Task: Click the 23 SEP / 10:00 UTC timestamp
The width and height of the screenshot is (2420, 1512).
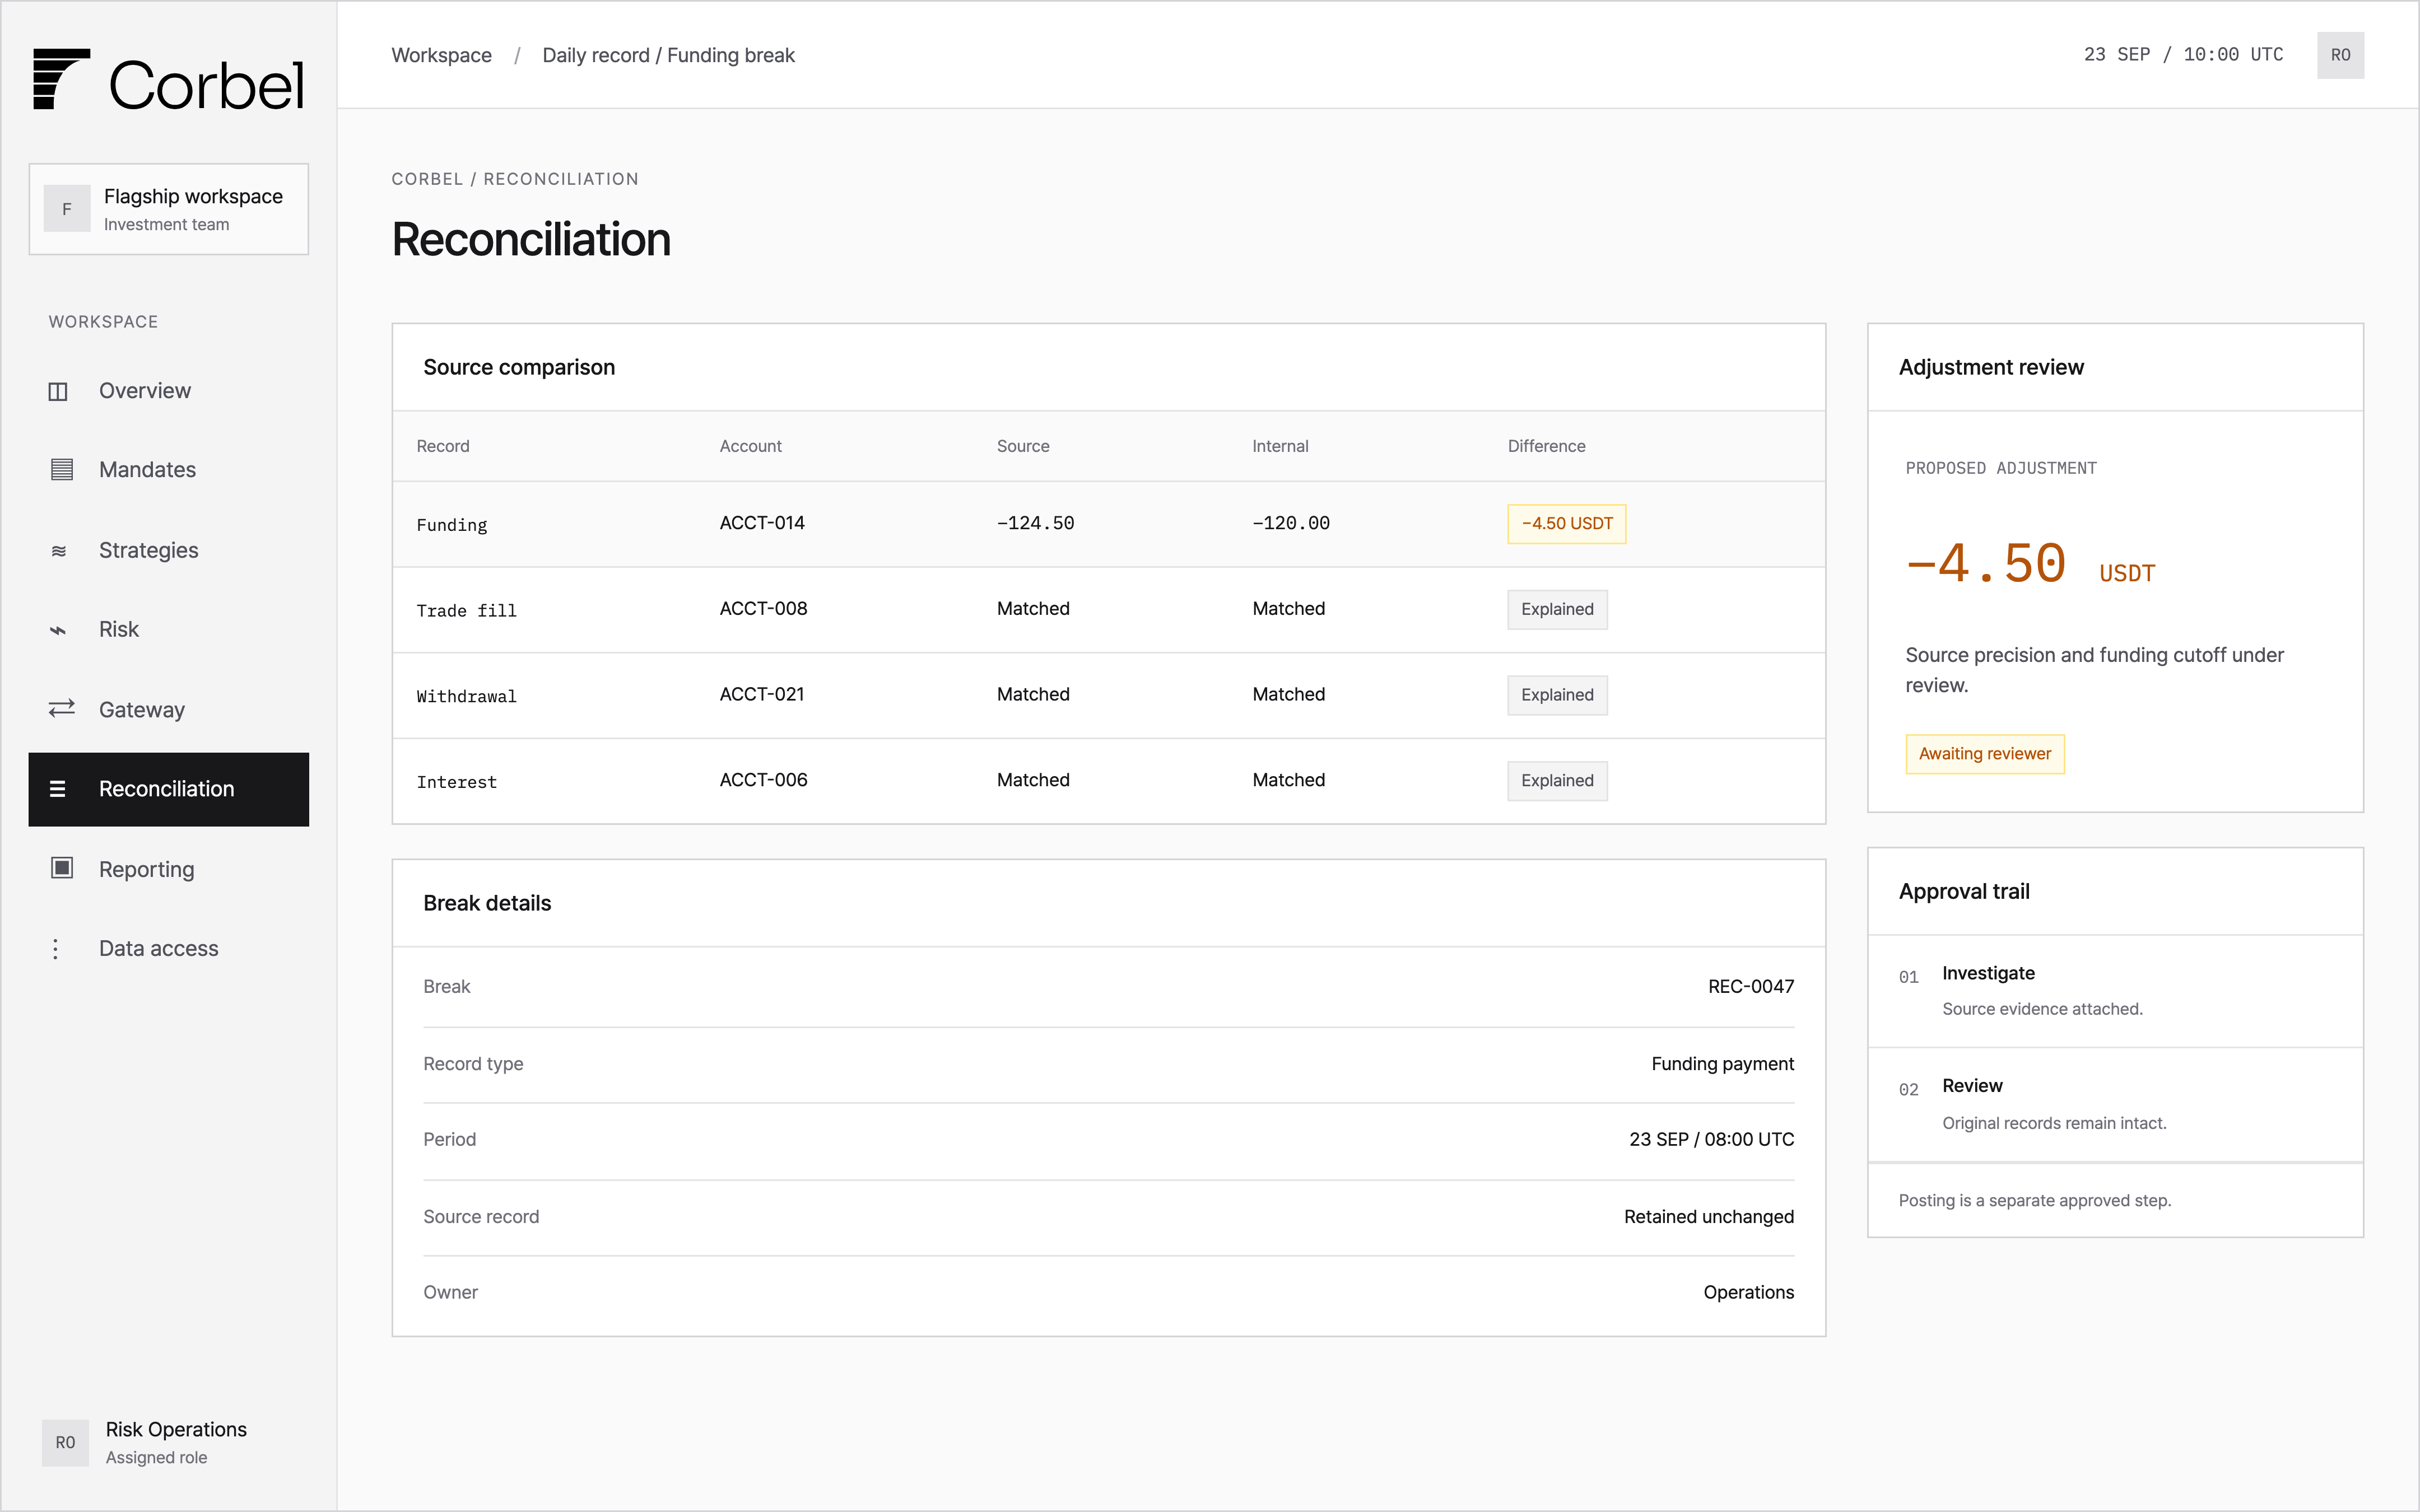Action: (2183, 55)
